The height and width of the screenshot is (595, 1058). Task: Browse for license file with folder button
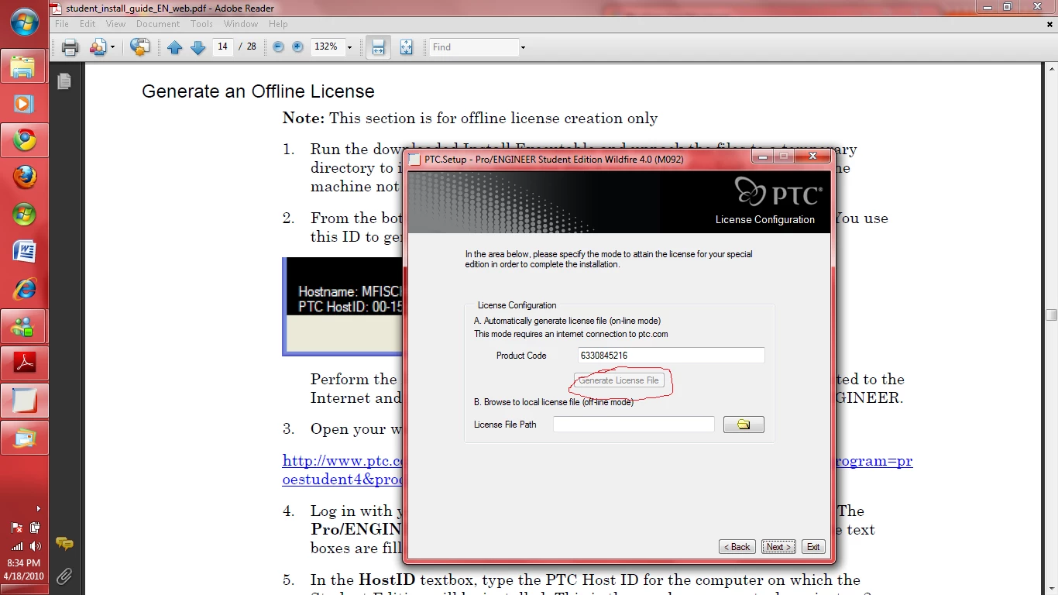coord(744,425)
